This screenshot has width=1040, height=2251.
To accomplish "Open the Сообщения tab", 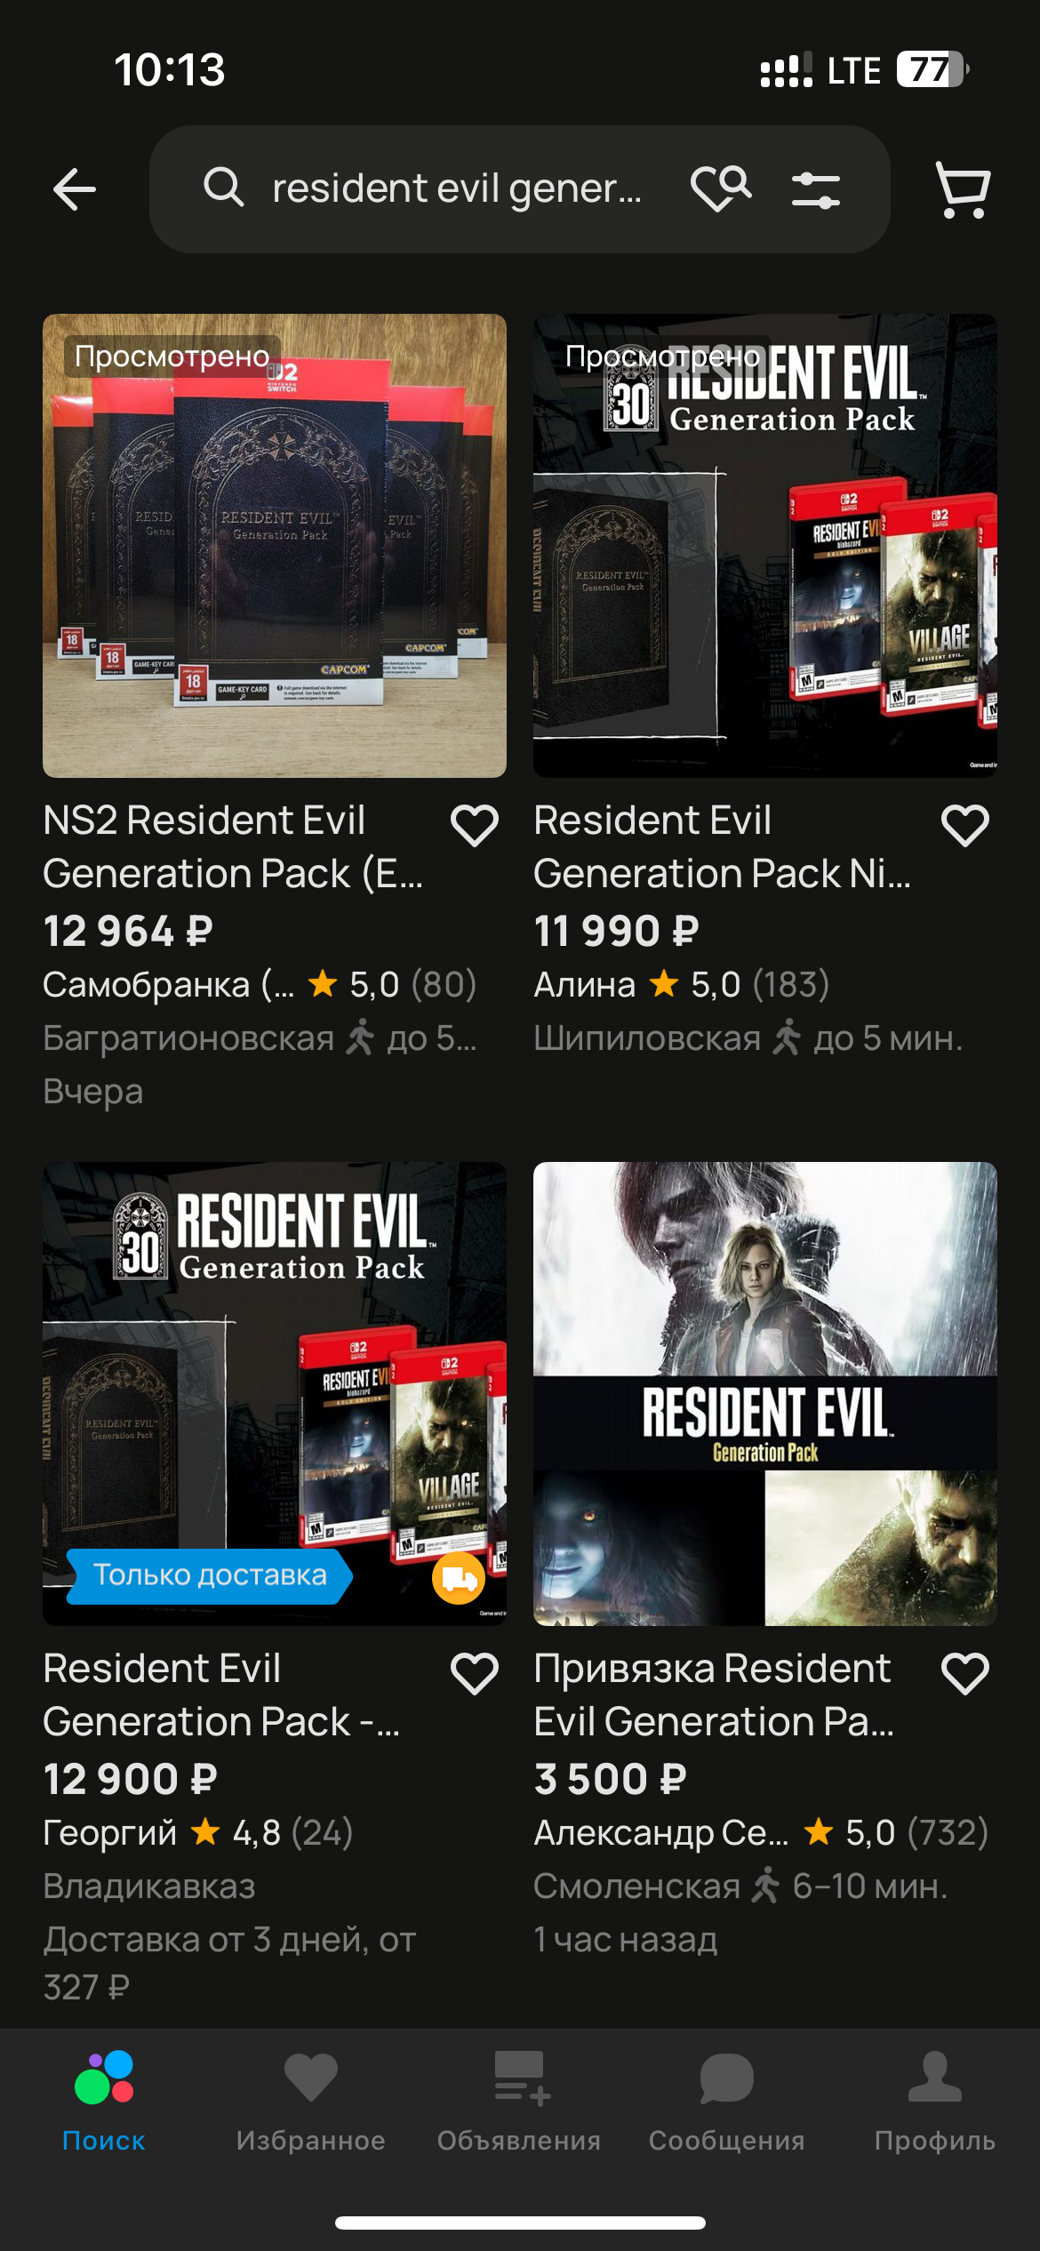I will (x=727, y=2103).
